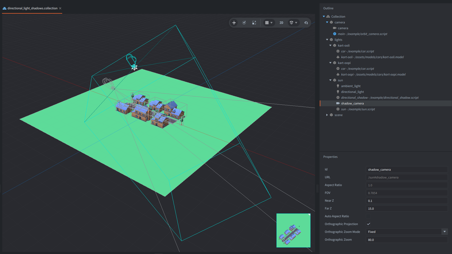Collapse the camera game object node

(x=327, y=22)
